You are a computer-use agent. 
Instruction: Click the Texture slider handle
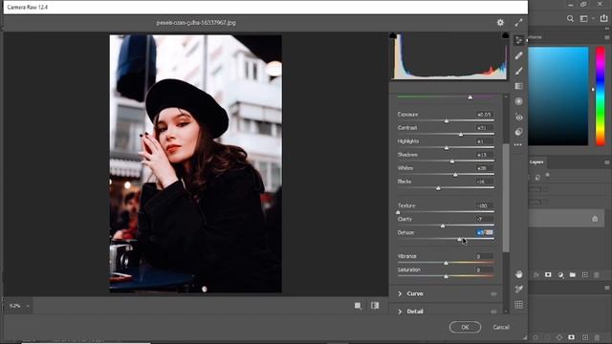point(398,212)
